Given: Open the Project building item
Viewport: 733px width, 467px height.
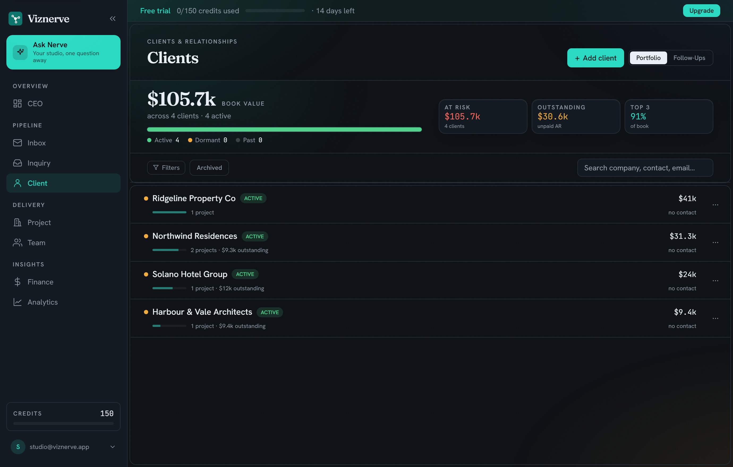Looking at the screenshot, I should coord(63,222).
